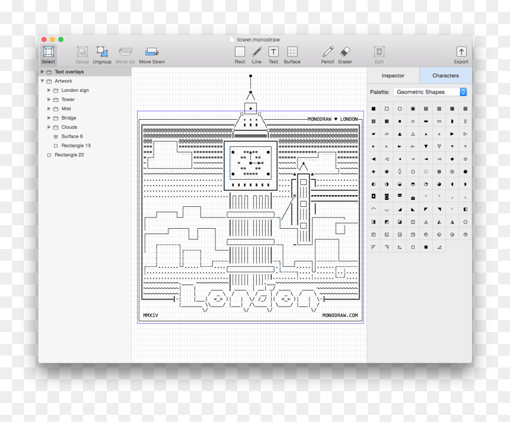Image resolution: width=510 pixels, height=422 pixels.
Task: Insert the black down-pointing triangle character
Action: (426, 146)
